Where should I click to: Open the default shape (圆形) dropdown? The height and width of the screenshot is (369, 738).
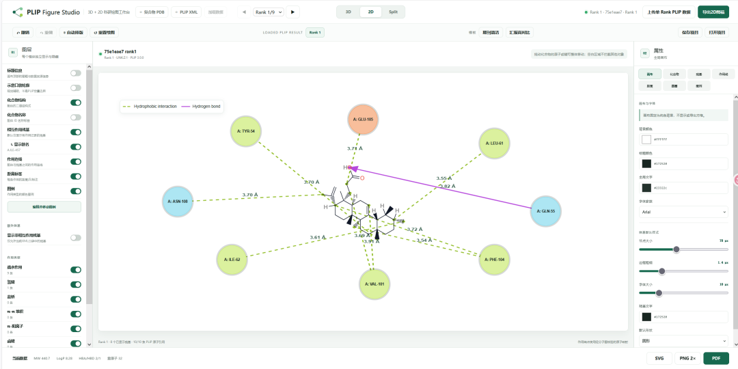pos(683,340)
